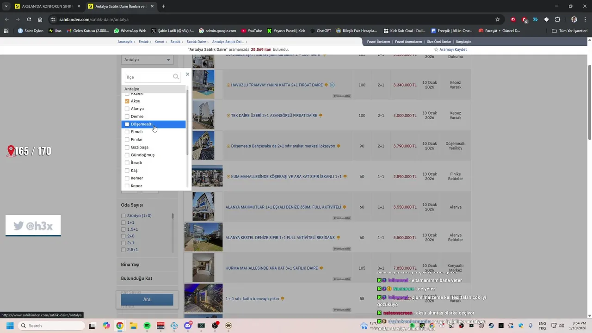Go back with the browser back arrow

pyautogui.click(x=6, y=19)
